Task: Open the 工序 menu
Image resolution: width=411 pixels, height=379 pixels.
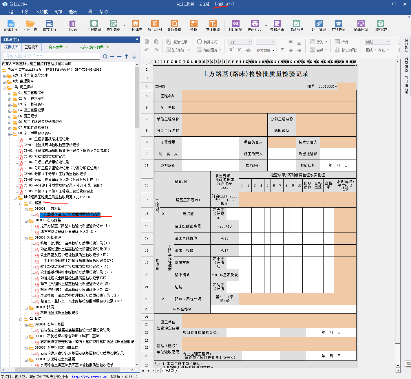Action: (25, 12)
